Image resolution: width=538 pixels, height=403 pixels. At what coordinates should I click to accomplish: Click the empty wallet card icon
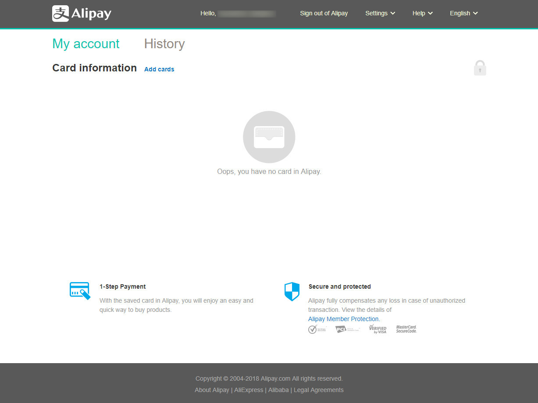tap(269, 137)
